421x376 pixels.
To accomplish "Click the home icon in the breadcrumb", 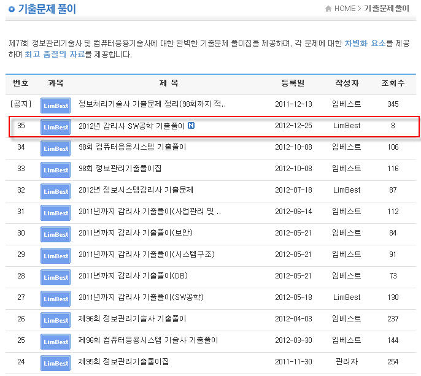I will pyautogui.click(x=328, y=9).
